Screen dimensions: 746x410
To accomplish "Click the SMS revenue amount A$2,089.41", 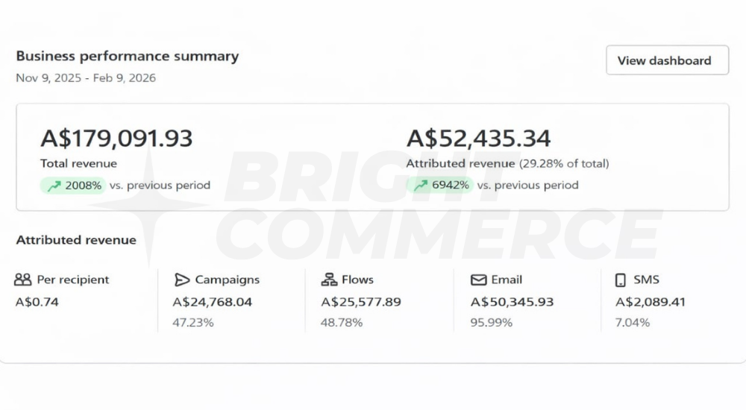I will [x=651, y=302].
